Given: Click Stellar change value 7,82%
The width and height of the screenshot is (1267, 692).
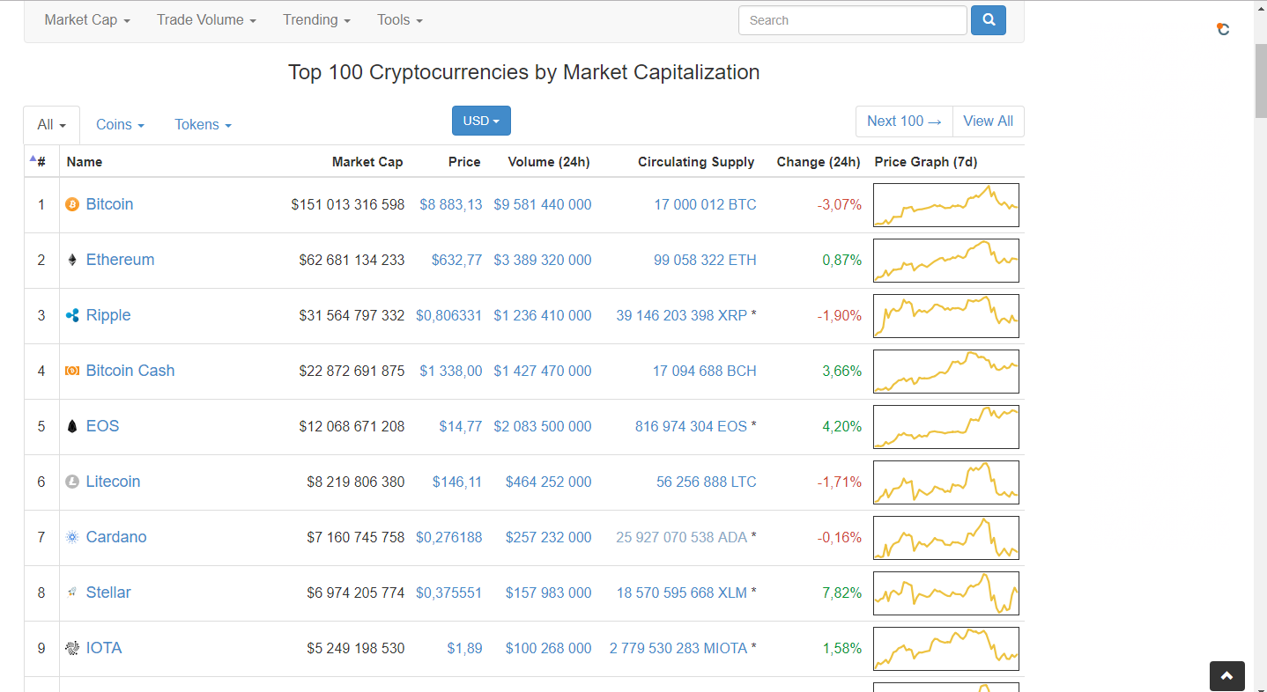Looking at the screenshot, I should click(x=842, y=593).
